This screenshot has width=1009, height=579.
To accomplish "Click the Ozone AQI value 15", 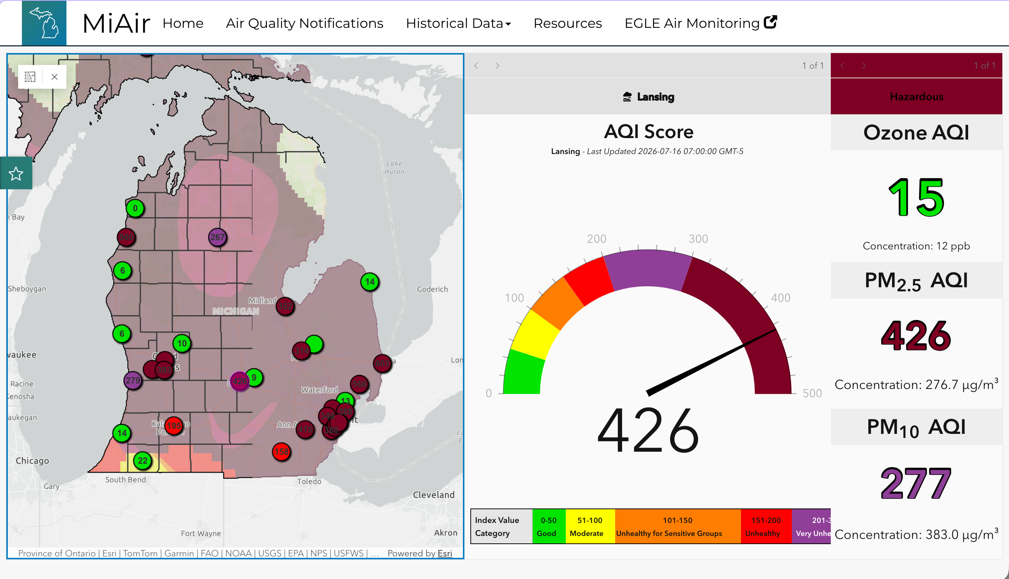I will [916, 197].
